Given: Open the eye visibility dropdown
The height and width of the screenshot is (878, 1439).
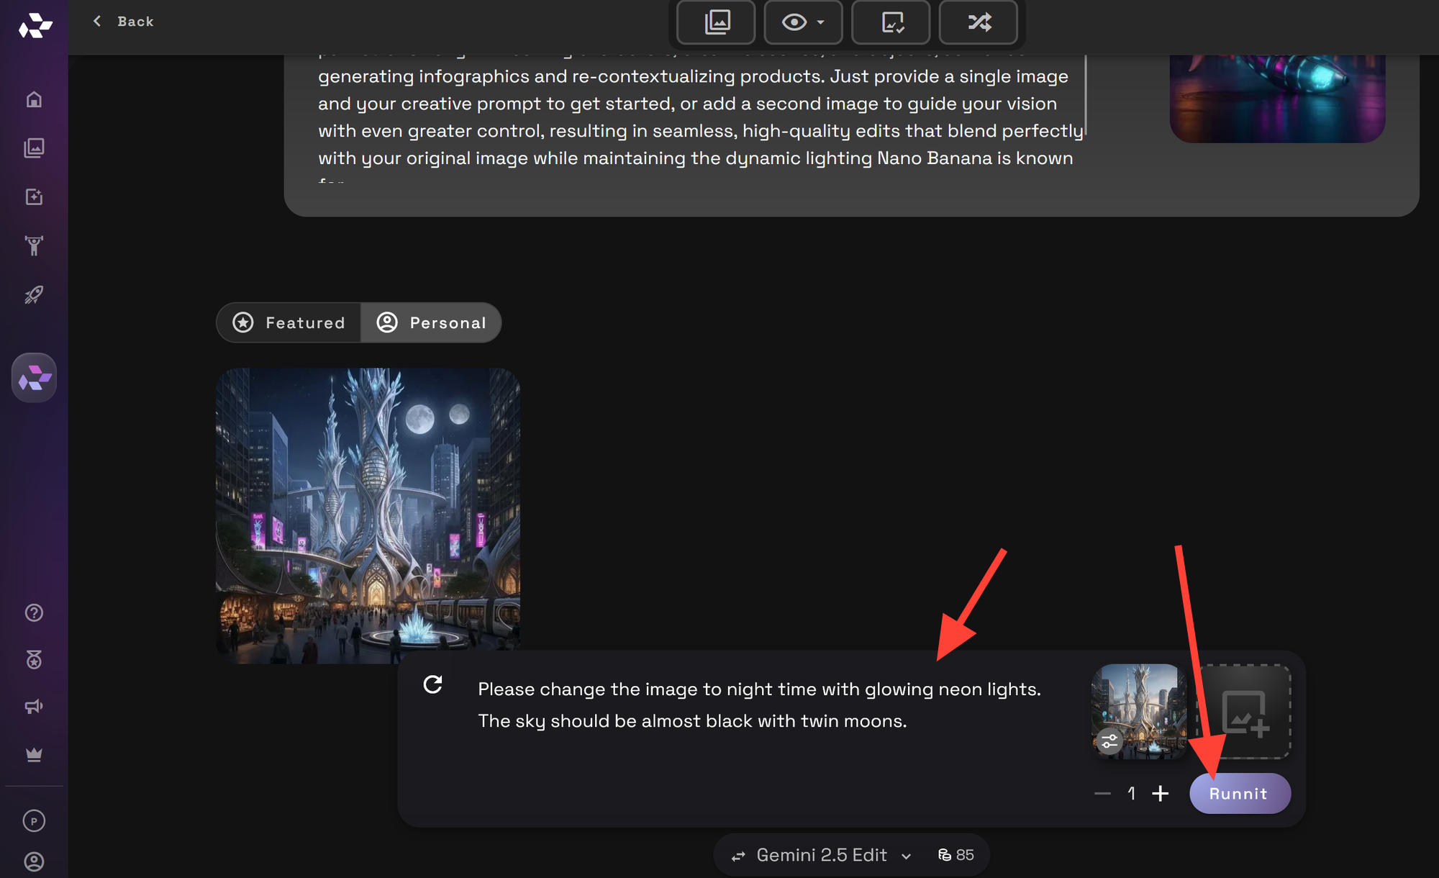Looking at the screenshot, I should tap(803, 22).
